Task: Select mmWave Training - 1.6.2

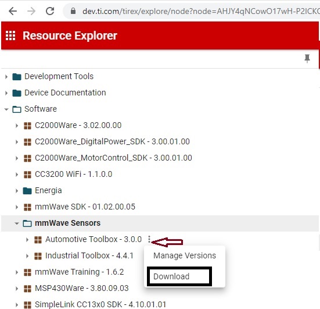Action: click(x=80, y=272)
